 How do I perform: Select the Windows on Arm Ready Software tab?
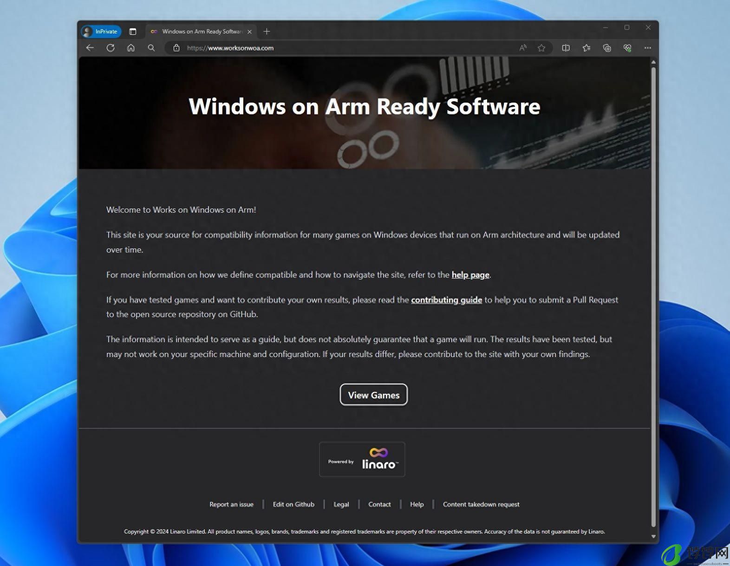tap(201, 32)
